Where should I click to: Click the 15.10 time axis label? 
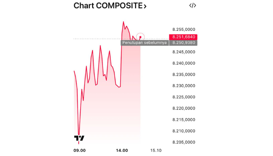[x=156, y=150]
